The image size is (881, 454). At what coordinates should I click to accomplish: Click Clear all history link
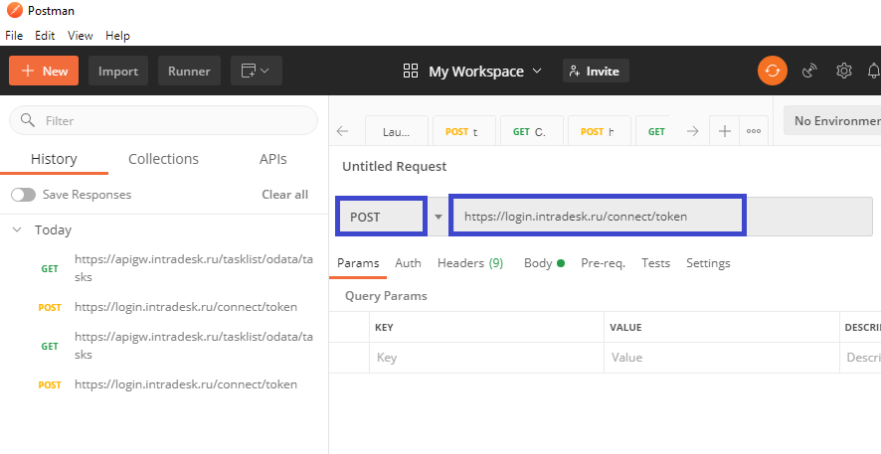284,195
